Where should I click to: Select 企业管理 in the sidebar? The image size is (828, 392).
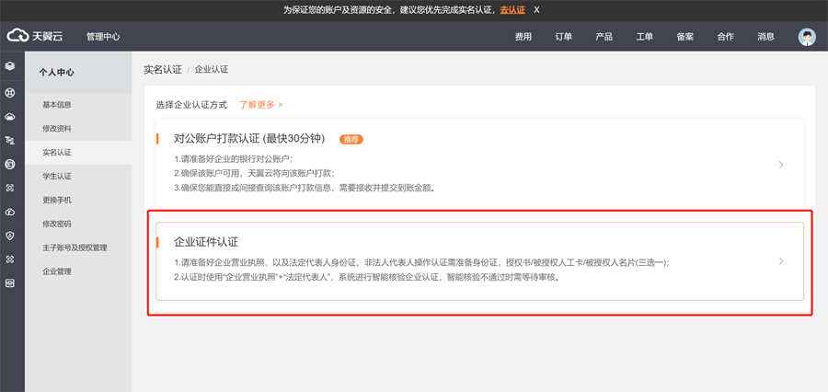click(x=78, y=271)
